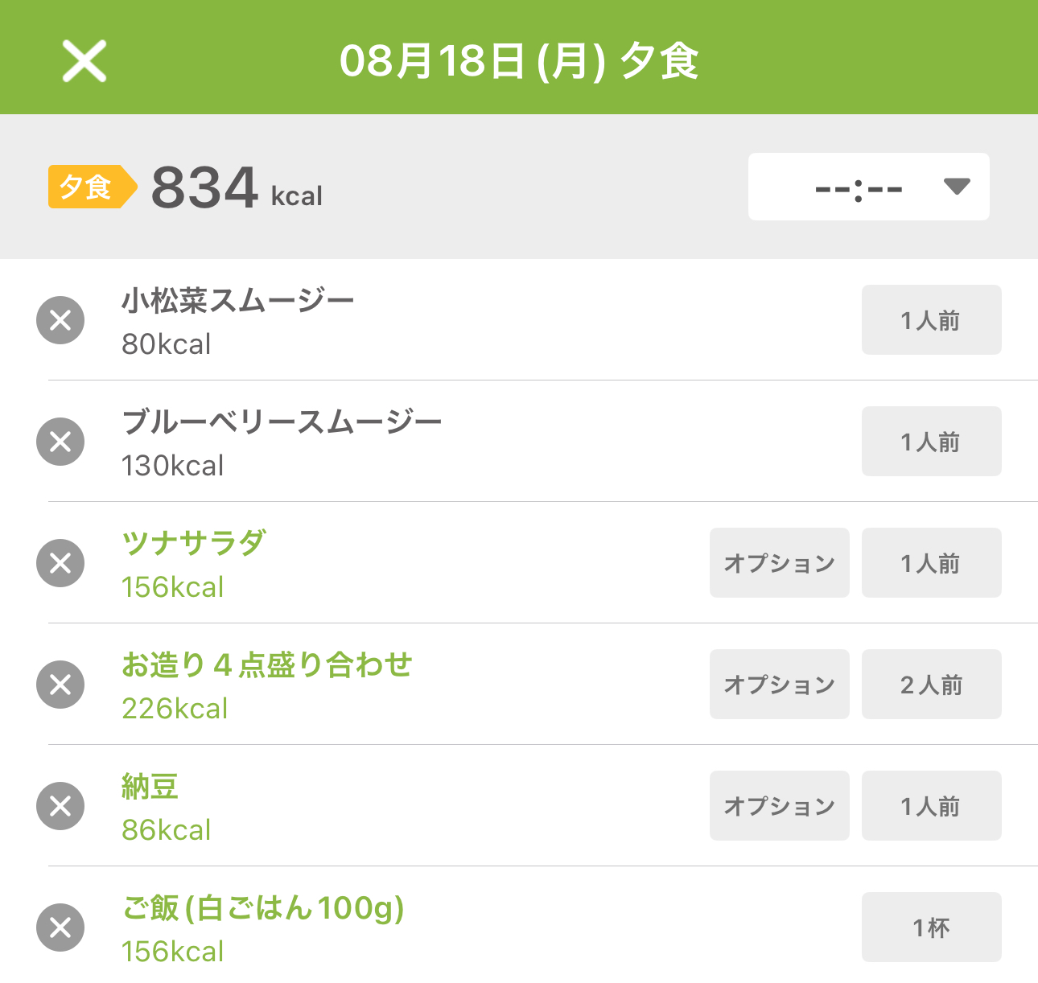
Task: Tap the dropdown arrow beside --:--
Action: [957, 187]
